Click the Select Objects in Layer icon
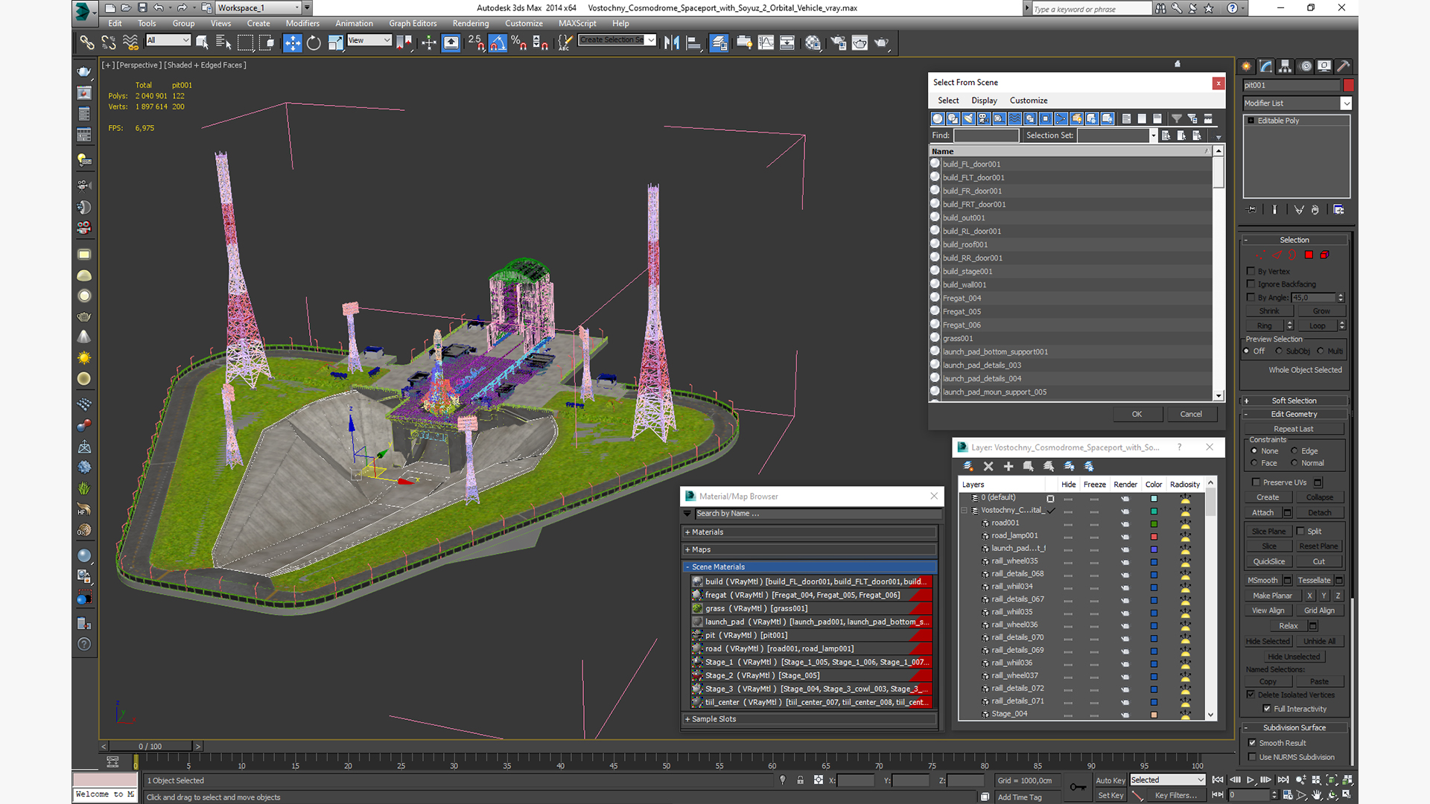 (x=1029, y=466)
